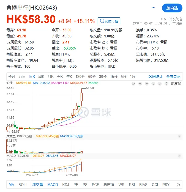This screenshot has width=186, height=192.
Task: Click the 实时行情 refresh quote button
Action: (x=109, y=21)
